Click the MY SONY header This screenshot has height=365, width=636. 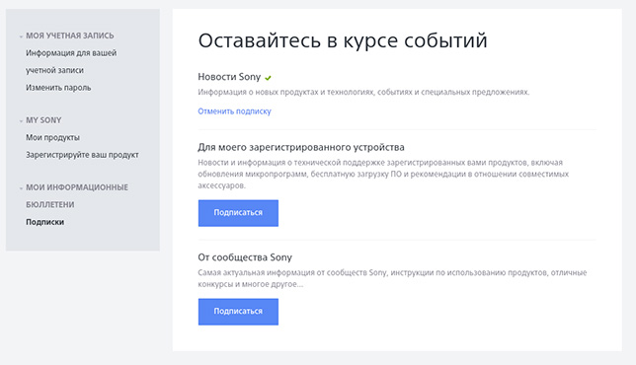[x=43, y=120]
